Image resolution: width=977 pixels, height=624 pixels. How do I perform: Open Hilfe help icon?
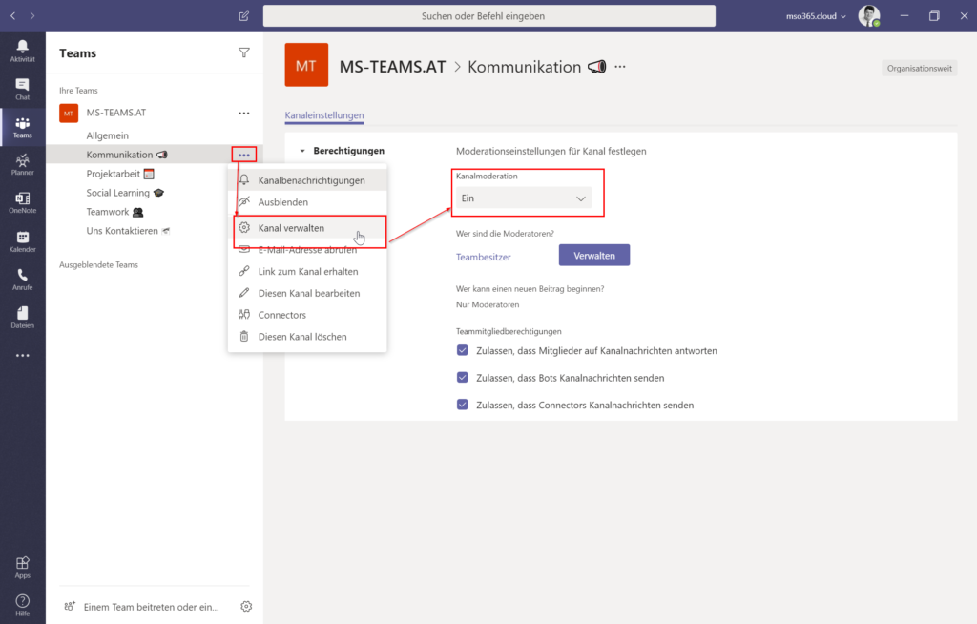click(23, 605)
